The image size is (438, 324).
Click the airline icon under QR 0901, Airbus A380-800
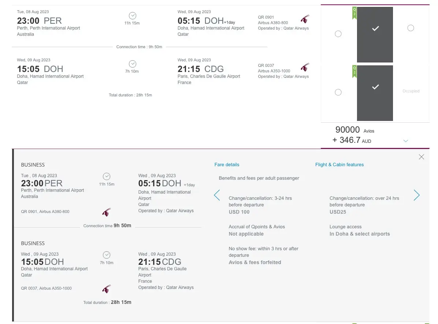(x=106, y=212)
